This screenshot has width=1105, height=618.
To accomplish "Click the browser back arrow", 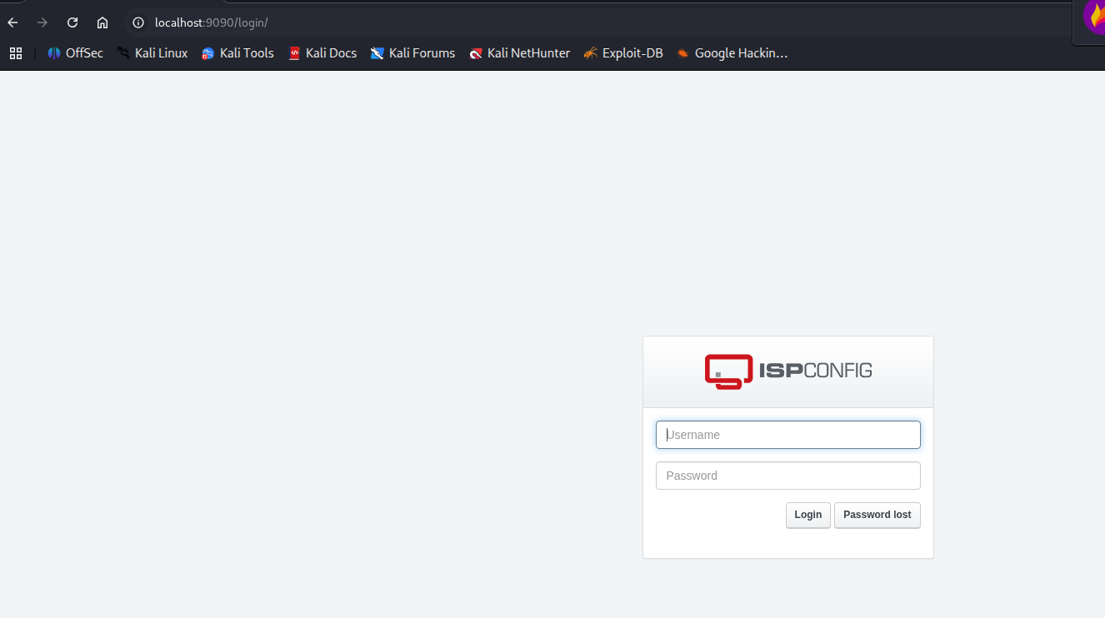I will pos(12,22).
